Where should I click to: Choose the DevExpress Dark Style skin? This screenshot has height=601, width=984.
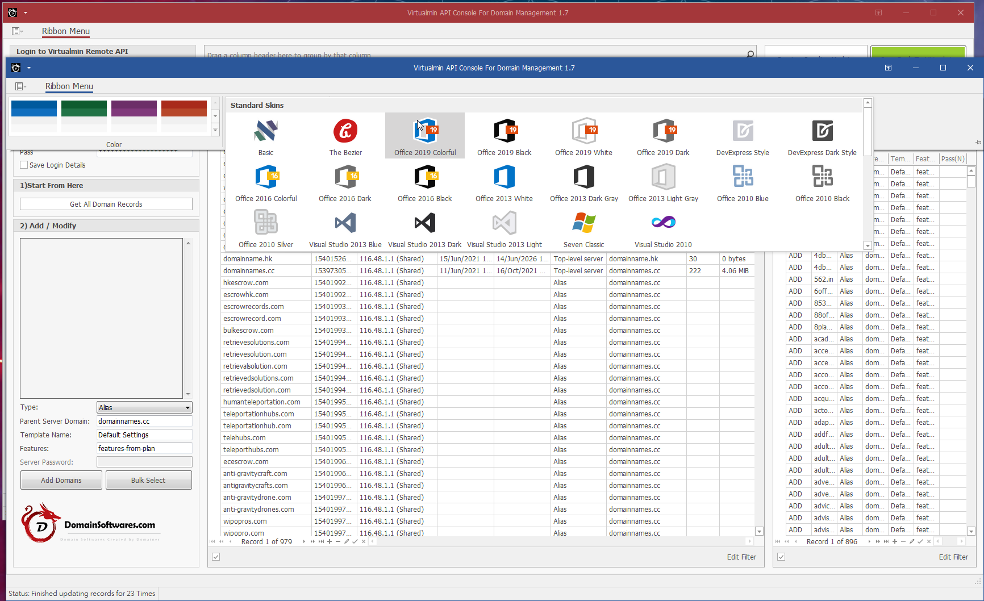822,136
